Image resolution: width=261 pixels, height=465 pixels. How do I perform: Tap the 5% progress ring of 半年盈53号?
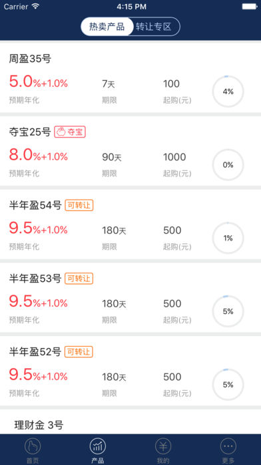point(228,311)
